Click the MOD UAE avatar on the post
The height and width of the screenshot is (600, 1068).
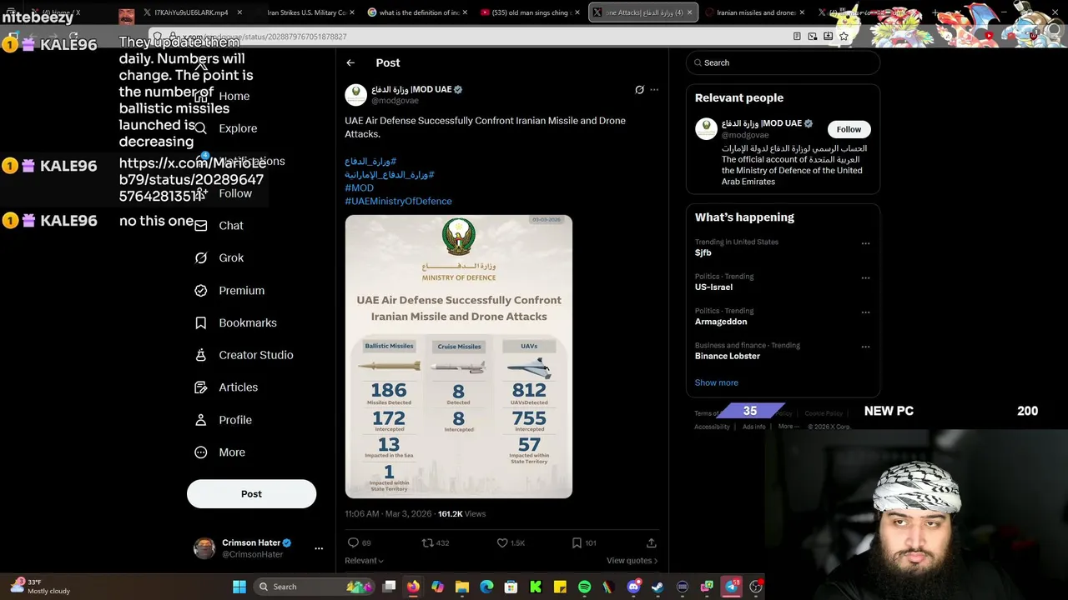(x=356, y=94)
